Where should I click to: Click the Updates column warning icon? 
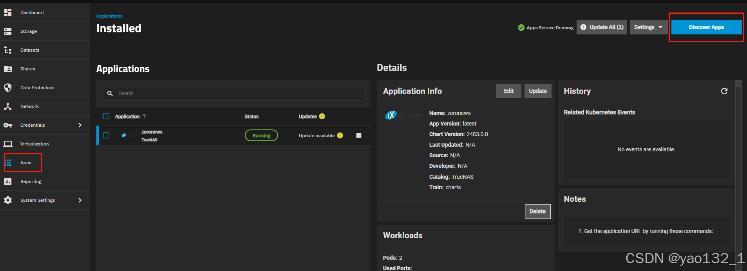coord(322,116)
